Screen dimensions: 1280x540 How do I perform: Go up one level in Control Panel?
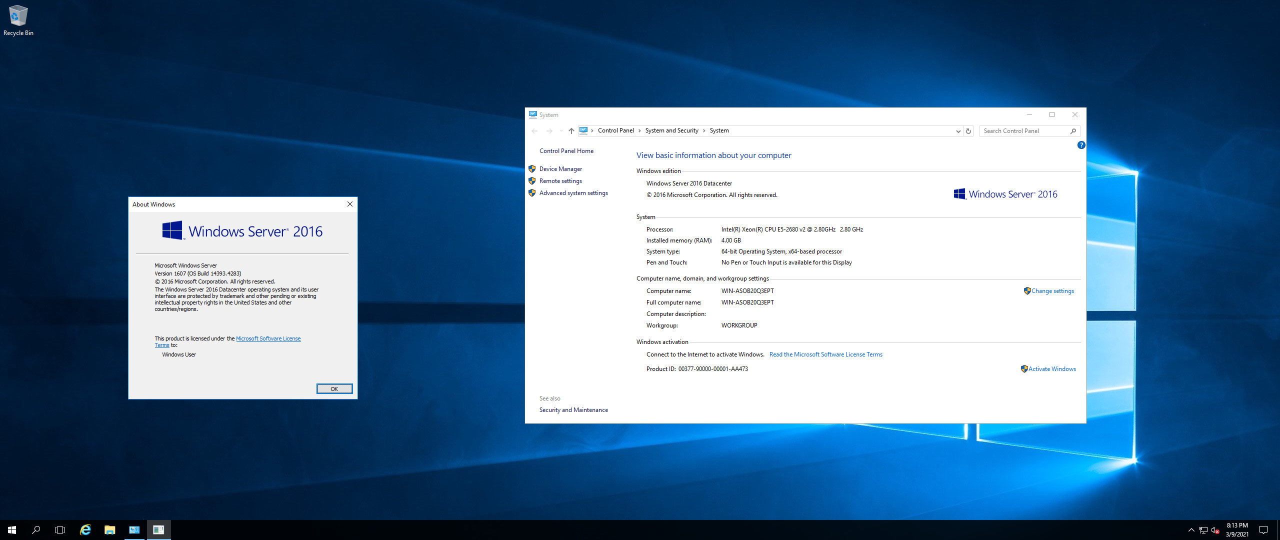571,131
